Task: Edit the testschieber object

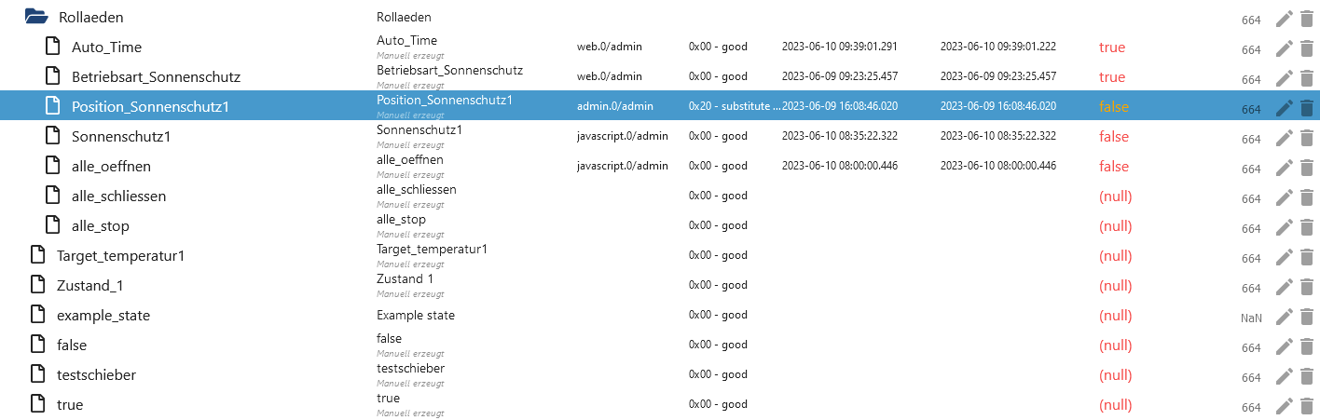Action: coord(1285,375)
